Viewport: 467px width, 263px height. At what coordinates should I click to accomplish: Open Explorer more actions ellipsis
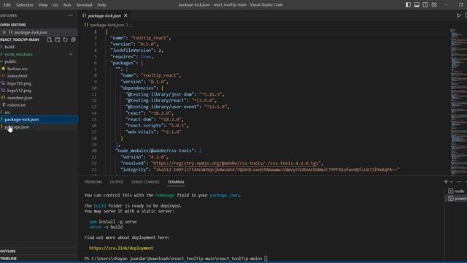point(70,15)
